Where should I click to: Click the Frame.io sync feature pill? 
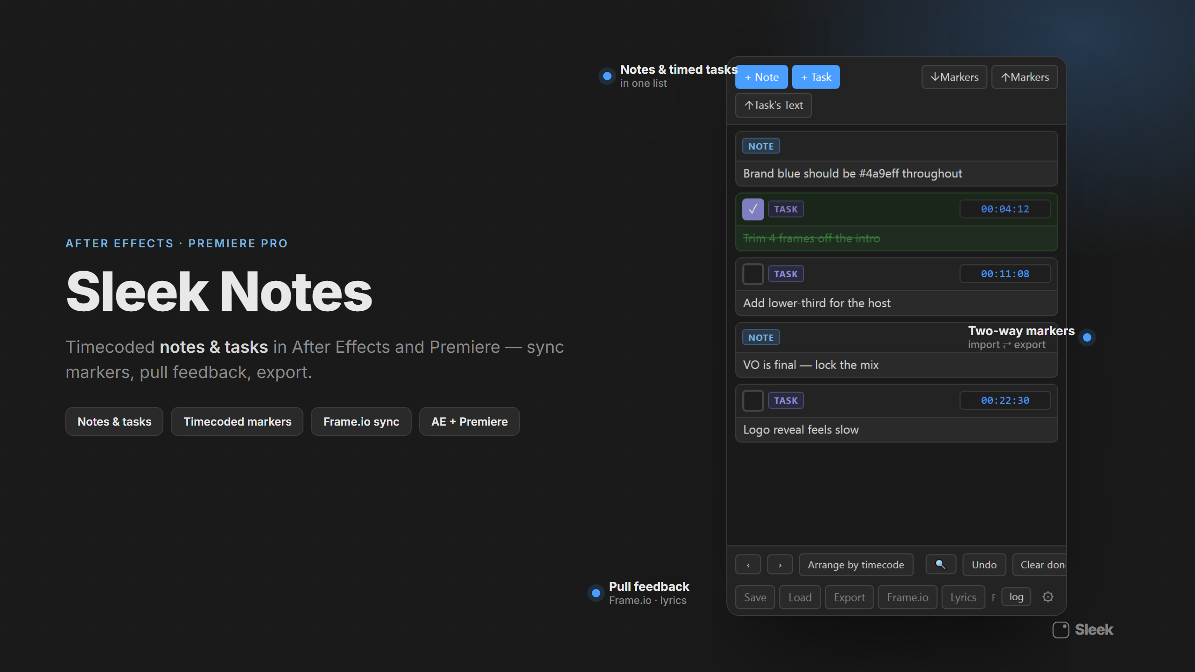tap(361, 421)
